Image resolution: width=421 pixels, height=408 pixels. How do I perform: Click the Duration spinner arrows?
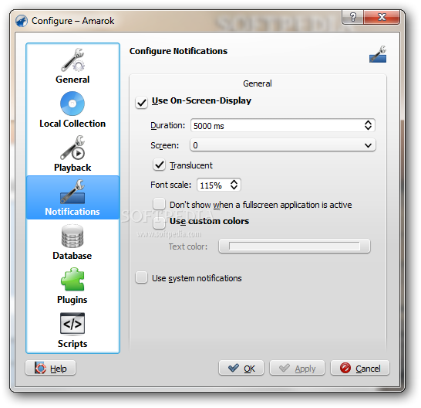click(x=368, y=125)
